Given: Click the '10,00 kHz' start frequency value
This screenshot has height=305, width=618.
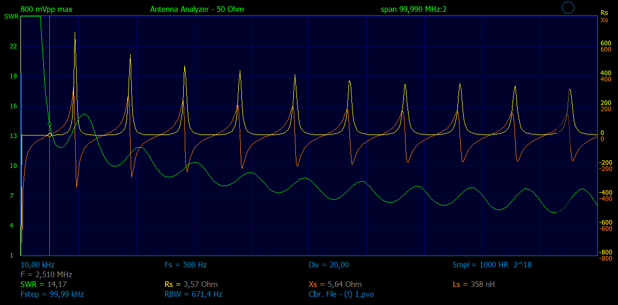Looking at the screenshot, I should coord(38,265).
